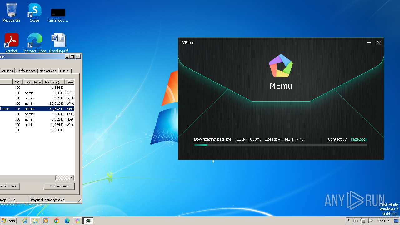This screenshot has height=225, width=400.
Task: Open the Recycle Bin desktop icon
Action: click(11, 12)
